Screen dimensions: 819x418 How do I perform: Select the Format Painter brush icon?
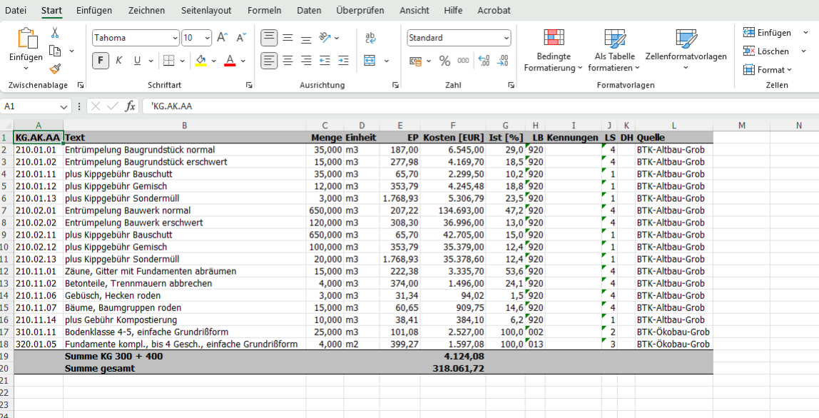coord(55,68)
